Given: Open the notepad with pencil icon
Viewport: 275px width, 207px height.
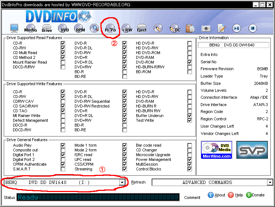Looking at the screenshot, I should pos(222,28).
